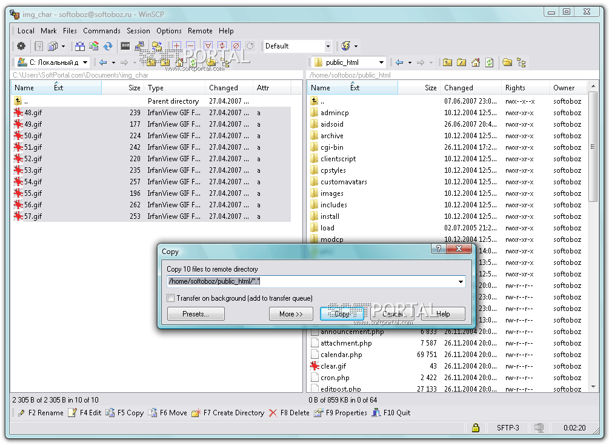Click the multi-page copy icon in toolbar
This screenshot has width=609, height=448.
53,46
